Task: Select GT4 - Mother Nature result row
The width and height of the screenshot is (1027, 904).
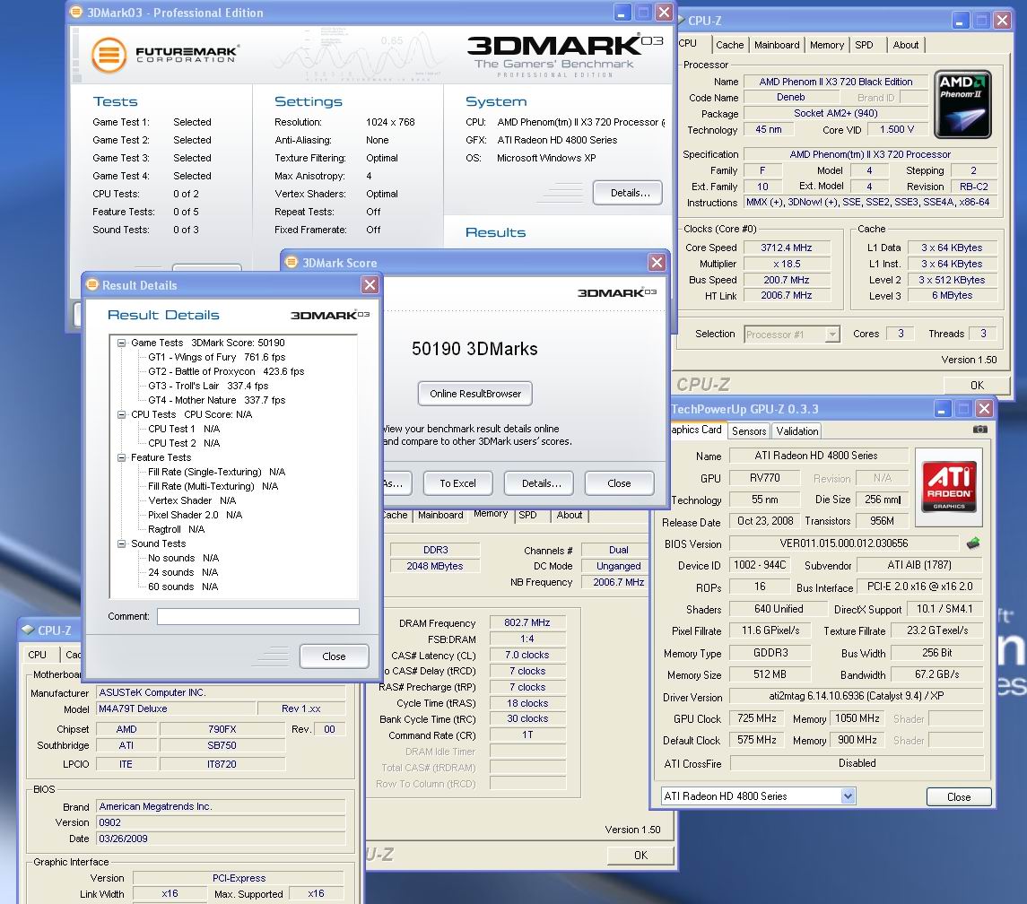Action: [x=217, y=400]
